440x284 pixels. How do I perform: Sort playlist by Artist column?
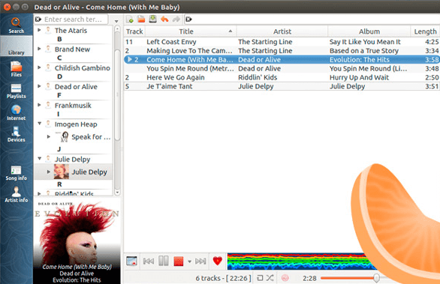[x=282, y=31]
